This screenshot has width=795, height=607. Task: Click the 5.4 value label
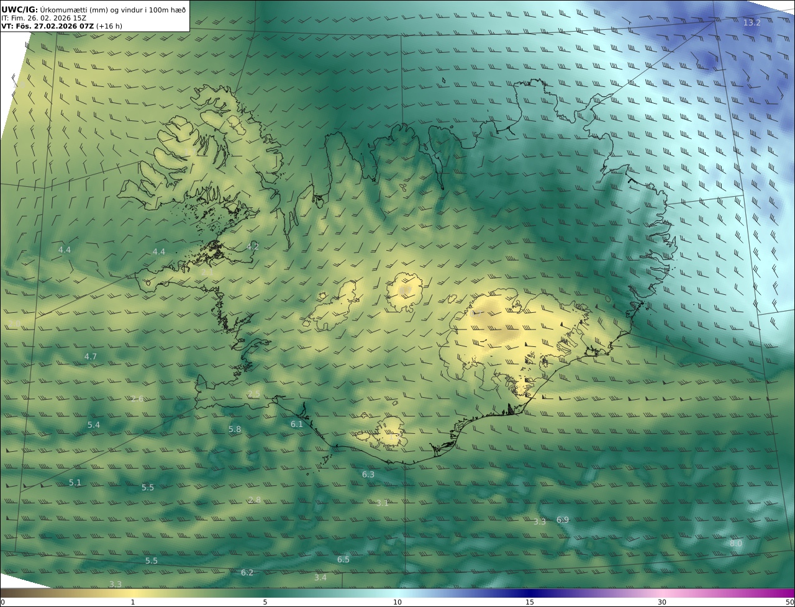(93, 425)
